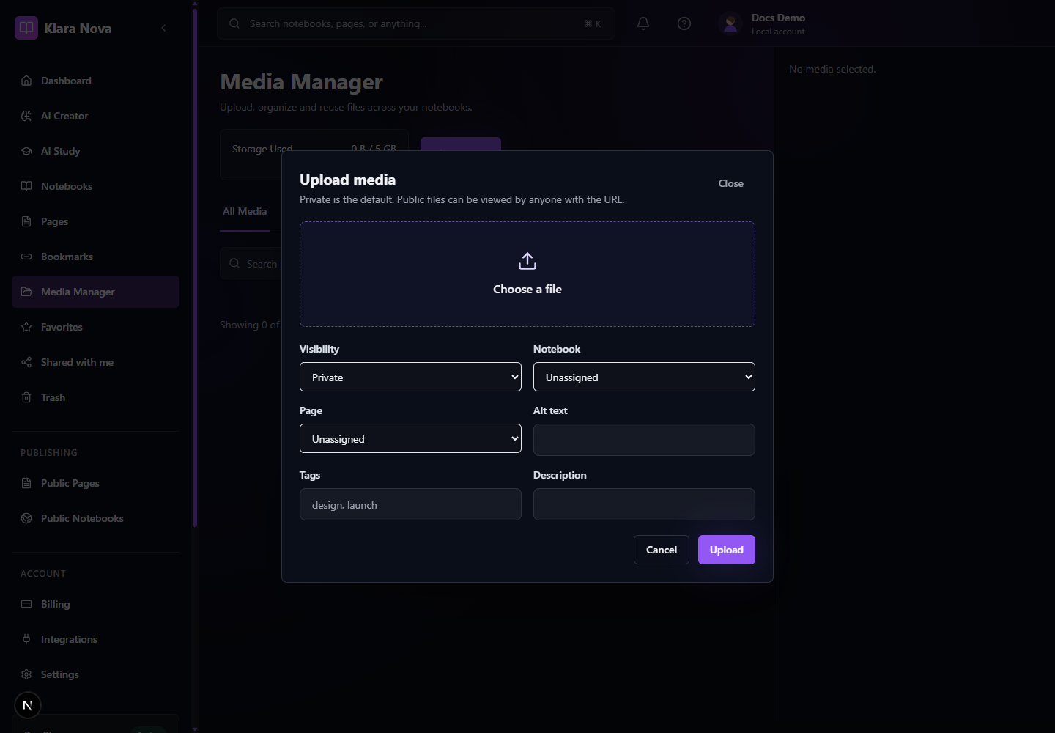Open Public Notebooks from sidebar
This screenshot has width=1055, height=733.
coord(95,518)
